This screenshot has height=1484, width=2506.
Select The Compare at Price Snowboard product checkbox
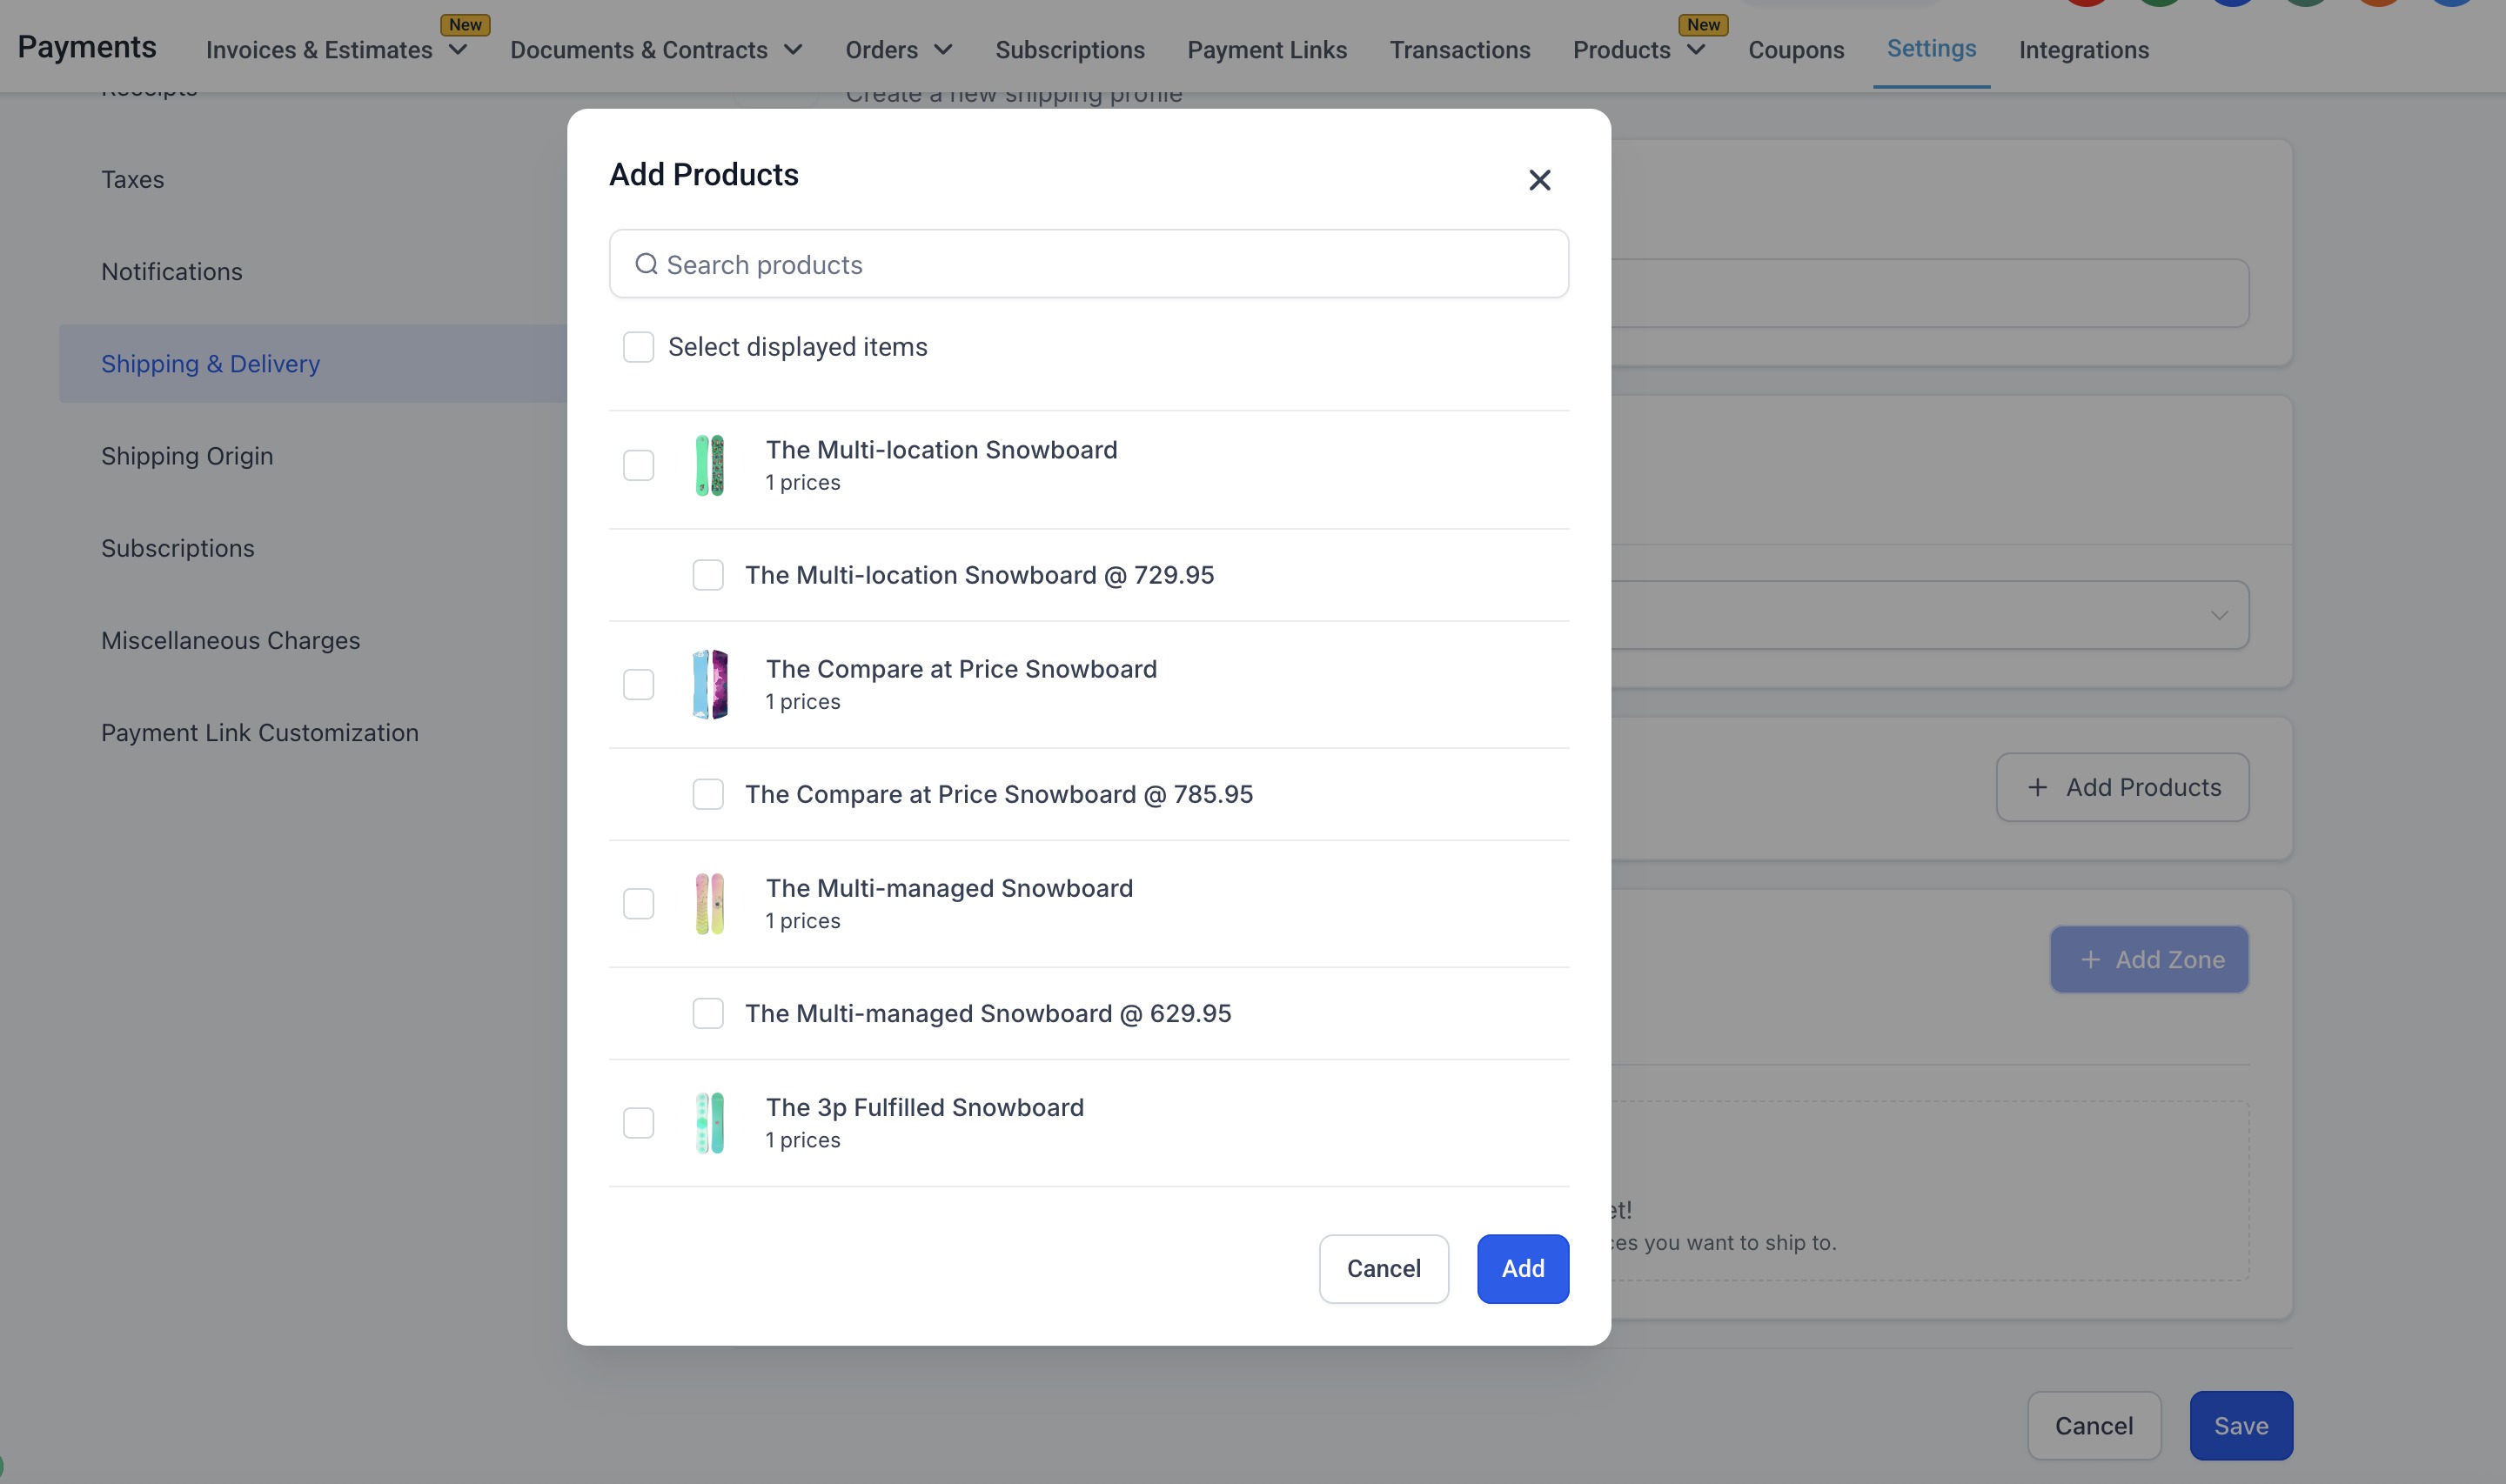click(638, 684)
